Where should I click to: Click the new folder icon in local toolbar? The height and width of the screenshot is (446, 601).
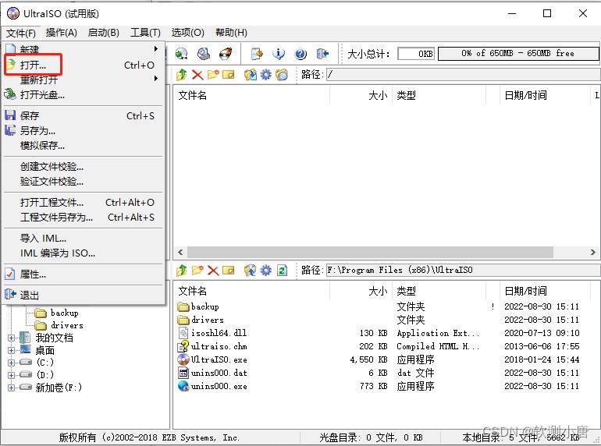click(x=197, y=271)
